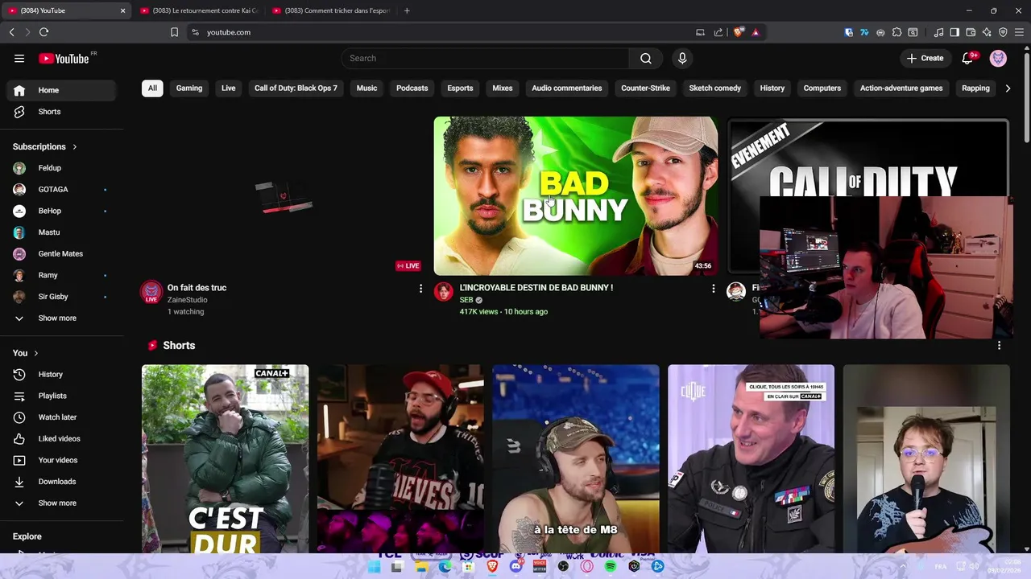Show more subscriptions

click(61, 318)
